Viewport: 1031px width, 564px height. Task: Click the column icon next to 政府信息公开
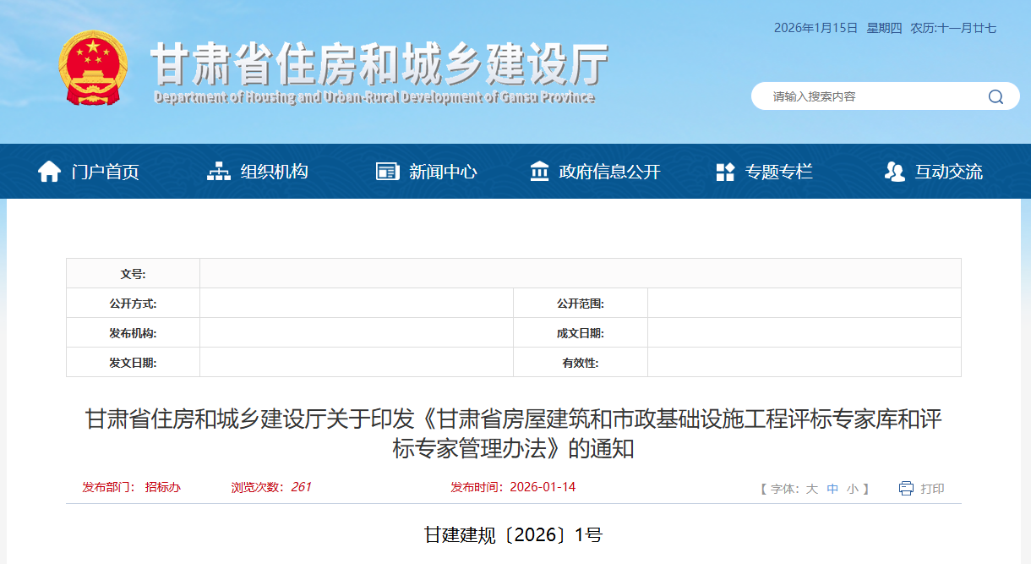tap(538, 171)
